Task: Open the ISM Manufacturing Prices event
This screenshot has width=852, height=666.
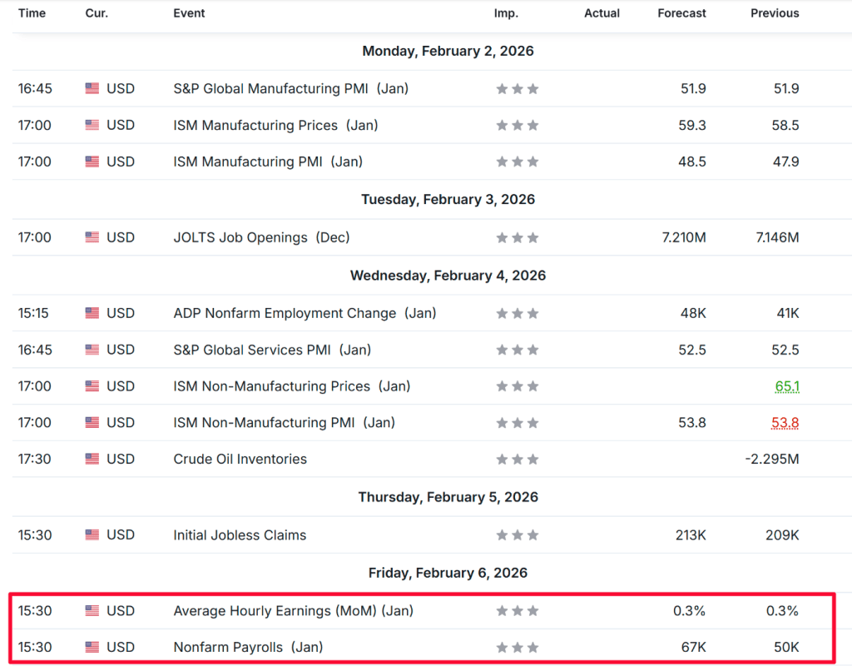Action: 275,125
